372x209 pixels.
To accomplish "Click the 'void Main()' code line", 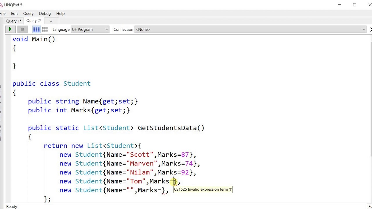I will point(34,39).
